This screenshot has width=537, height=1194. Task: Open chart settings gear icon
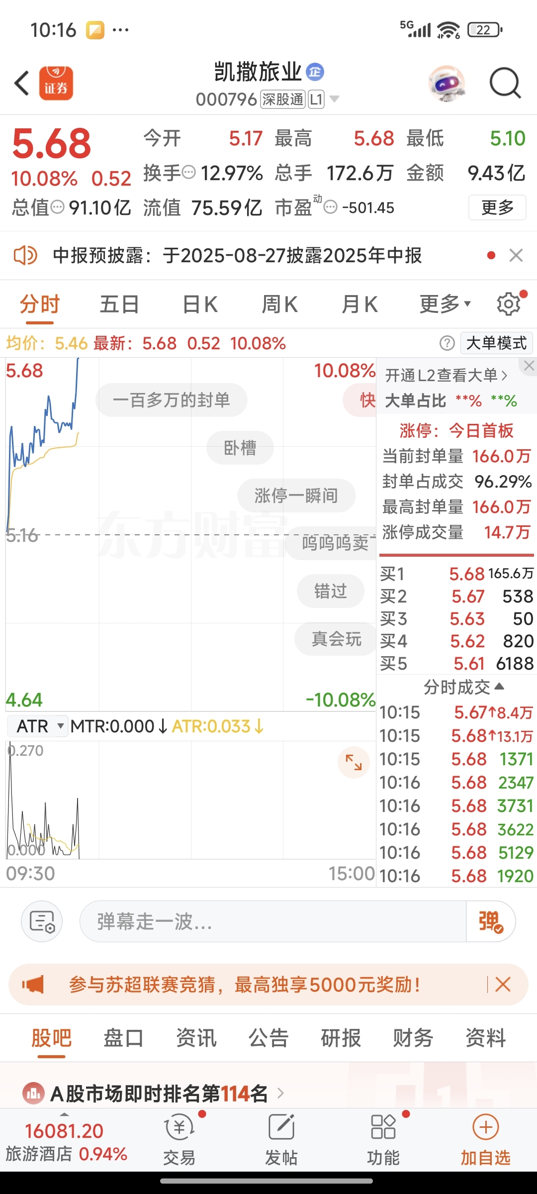click(x=509, y=304)
